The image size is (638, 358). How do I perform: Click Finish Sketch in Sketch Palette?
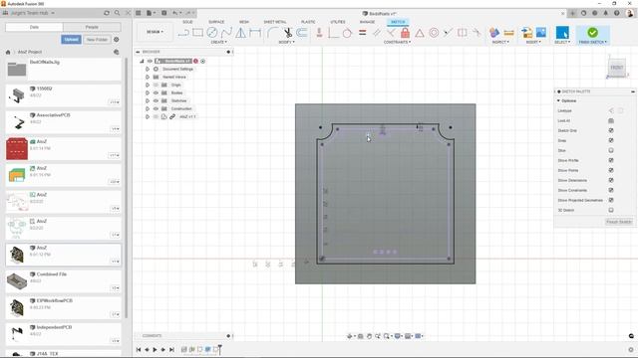pyautogui.click(x=619, y=222)
